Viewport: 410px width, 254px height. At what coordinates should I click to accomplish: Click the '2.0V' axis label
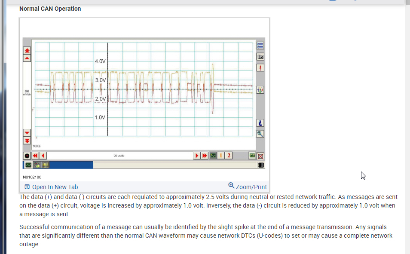(101, 99)
